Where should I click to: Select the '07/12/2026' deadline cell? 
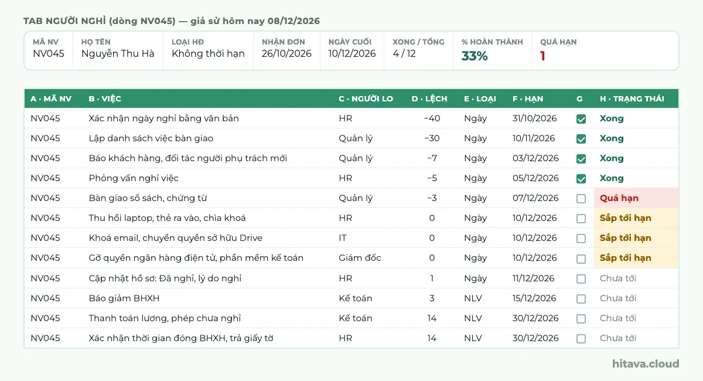tap(536, 198)
